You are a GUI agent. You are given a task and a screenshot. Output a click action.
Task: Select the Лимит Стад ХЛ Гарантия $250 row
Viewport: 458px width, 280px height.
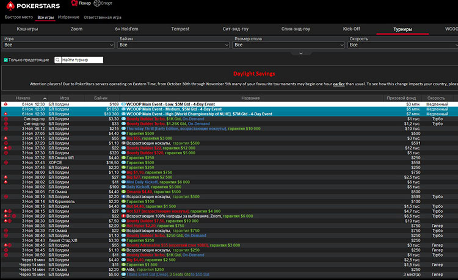click(230, 240)
